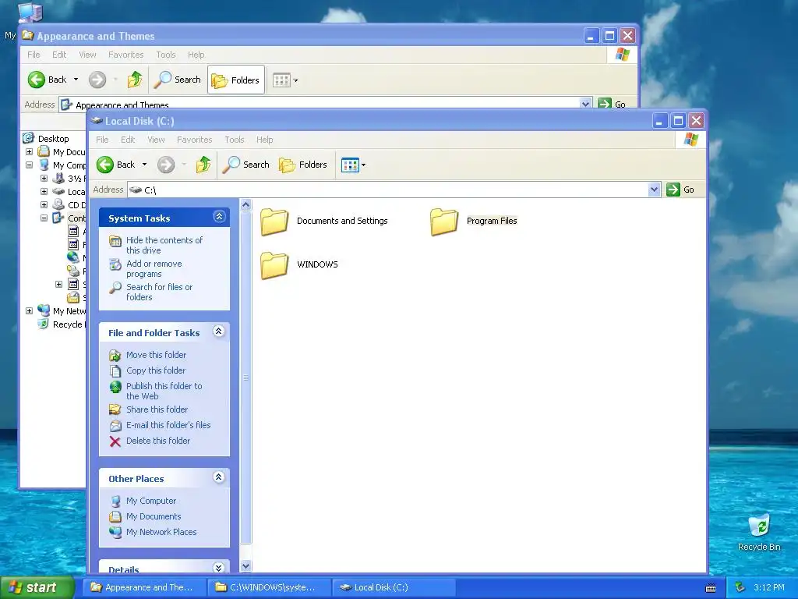This screenshot has height=599, width=798.
Task: Open My Computer under Other Places
Action: click(150, 501)
